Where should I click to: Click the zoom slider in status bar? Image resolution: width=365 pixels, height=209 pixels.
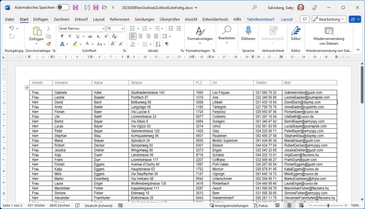328,205
